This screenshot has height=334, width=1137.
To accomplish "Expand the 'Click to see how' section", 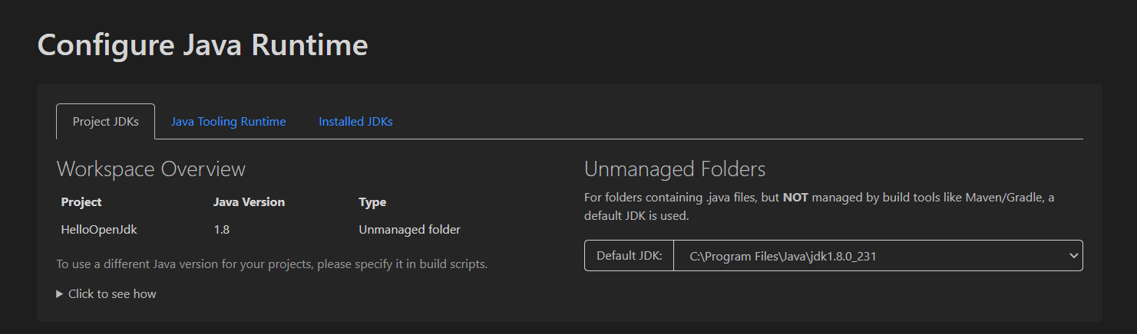I will [x=106, y=293].
